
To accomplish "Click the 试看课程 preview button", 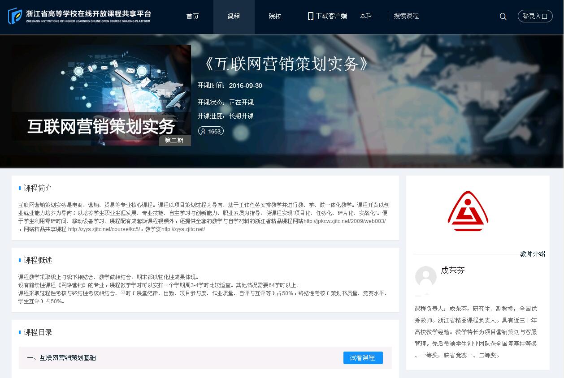I will click(363, 358).
